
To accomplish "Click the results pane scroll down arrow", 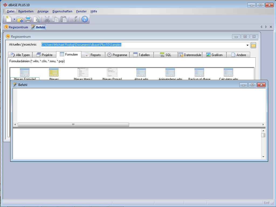I will [x=263, y=157].
